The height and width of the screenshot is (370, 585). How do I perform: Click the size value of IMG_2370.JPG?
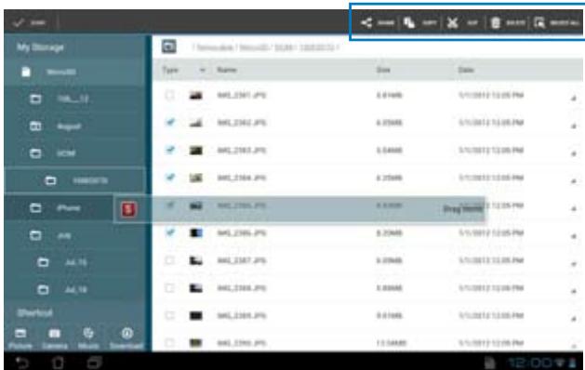(391, 343)
